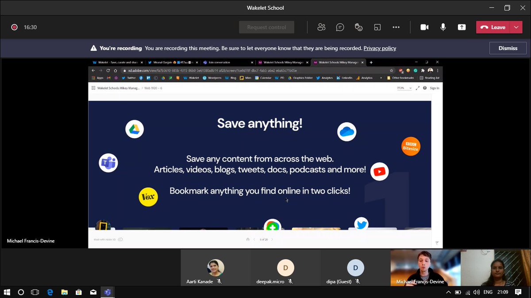531x298 pixels.
Task: Click OneDrive cloud icon on shared slide
Action: pyautogui.click(x=346, y=132)
